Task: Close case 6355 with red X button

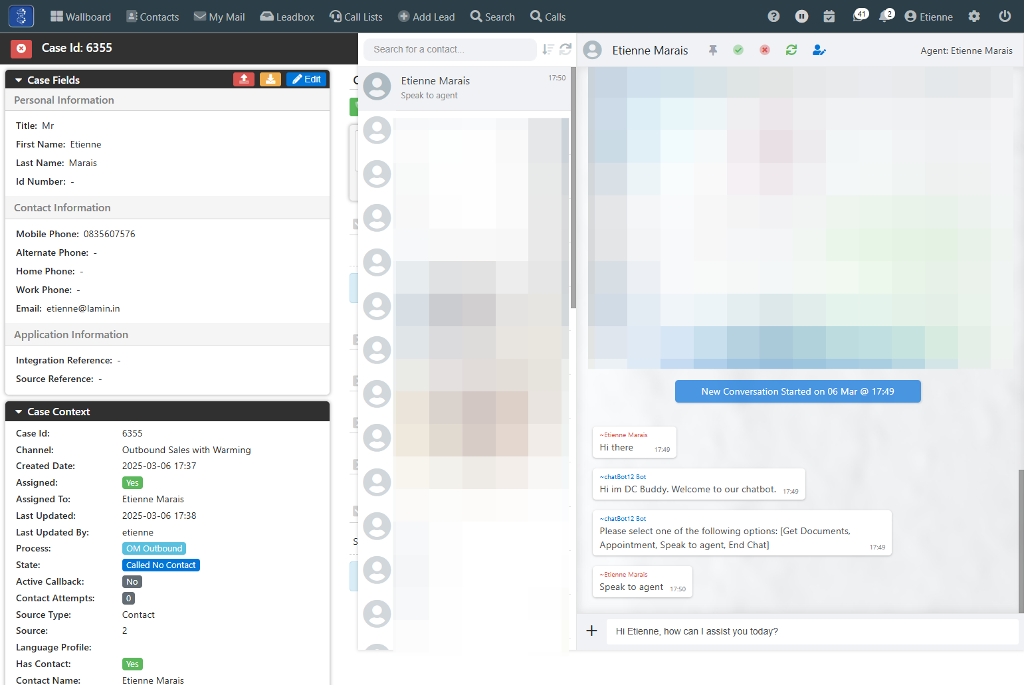Action: pos(21,49)
